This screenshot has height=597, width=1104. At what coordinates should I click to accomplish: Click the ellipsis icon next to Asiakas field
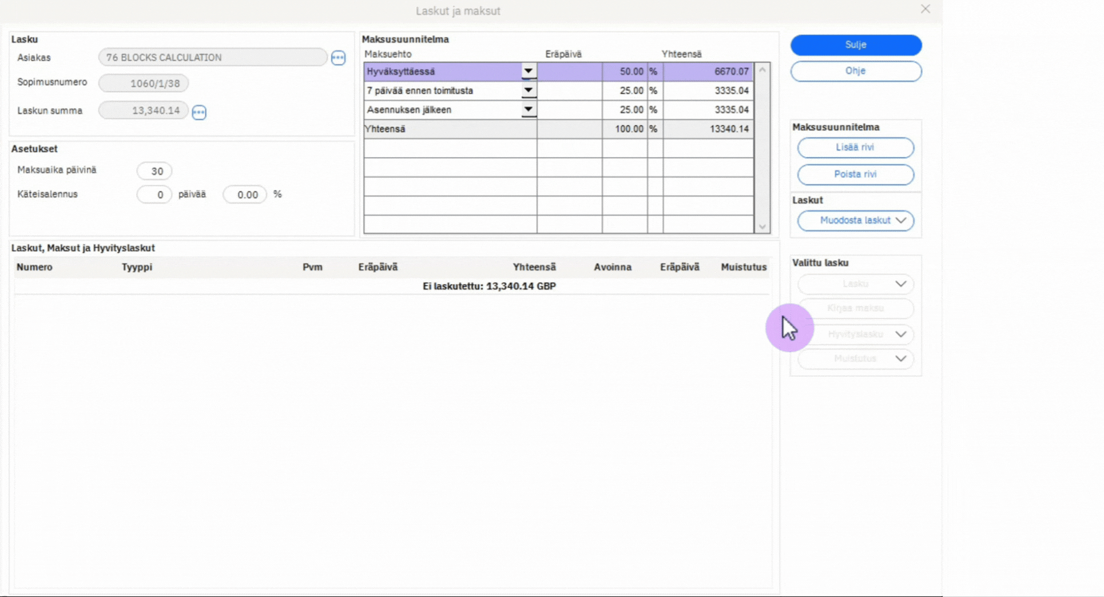click(338, 58)
